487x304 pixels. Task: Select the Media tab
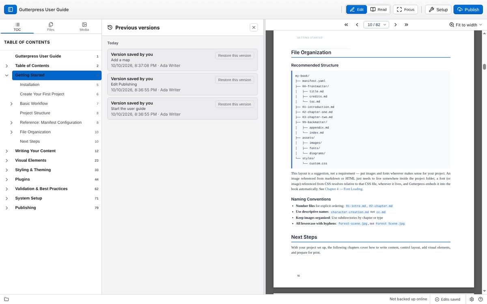pyautogui.click(x=84, y=27)
